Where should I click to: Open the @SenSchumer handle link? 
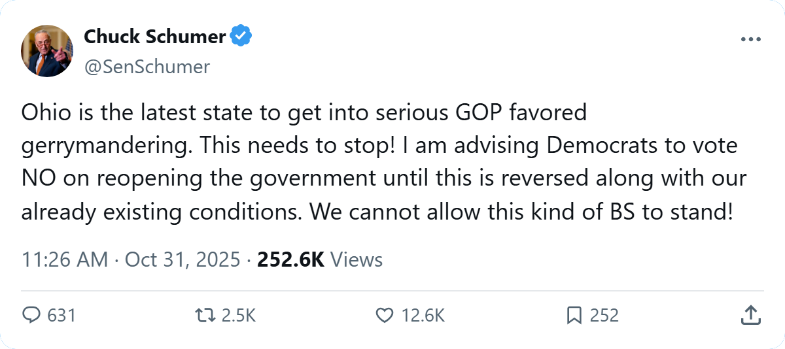[x=147, y=66]
